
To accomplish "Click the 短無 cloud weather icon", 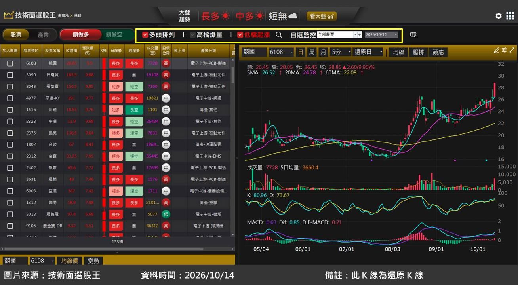I will 293,16.
